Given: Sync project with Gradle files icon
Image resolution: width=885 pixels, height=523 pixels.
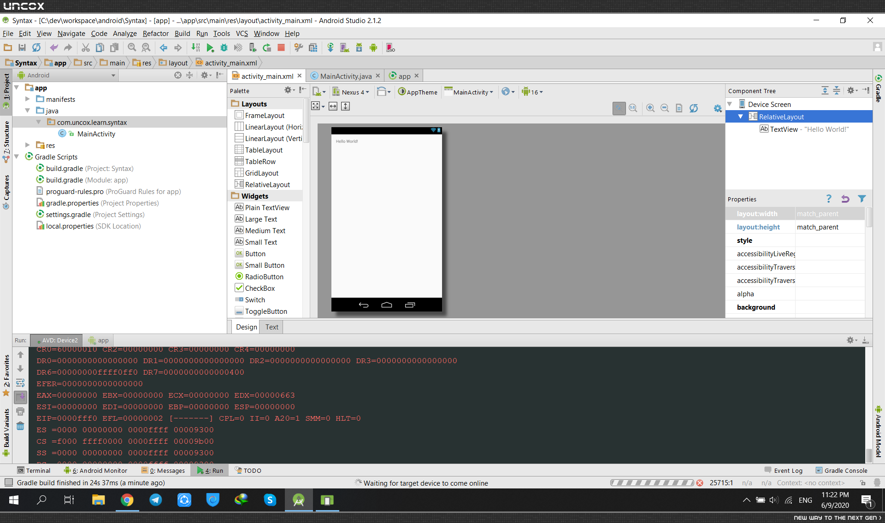Looking at the screenshot, I should click(x=330, y=47).
